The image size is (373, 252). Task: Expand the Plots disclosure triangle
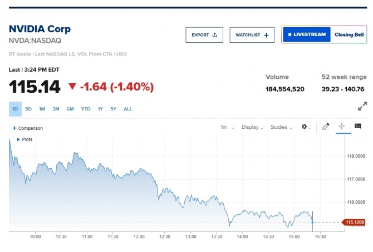point(19,139)
